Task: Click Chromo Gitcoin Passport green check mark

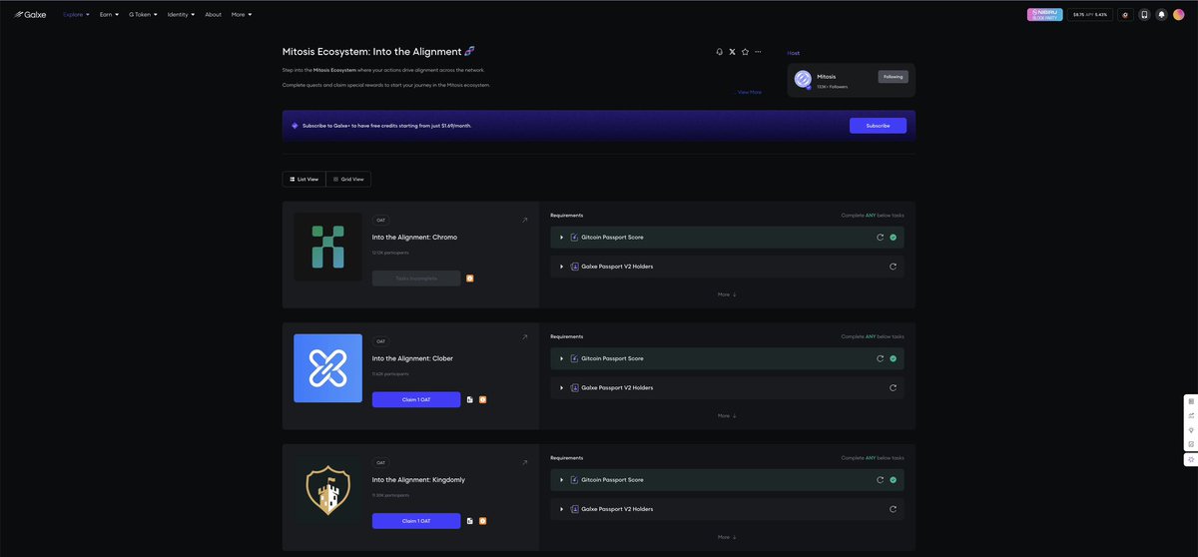Action: [893, 238]
